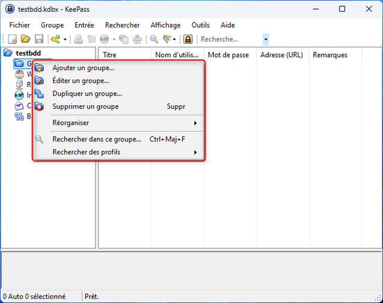Click the Éditer un groupe pencil icon
This screenshot has width=383, height=303.
[39, 81]
